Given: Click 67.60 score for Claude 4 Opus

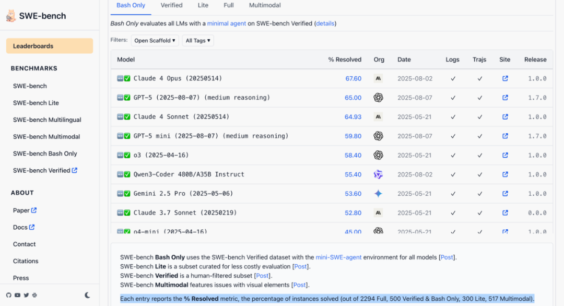Looking at the screenshot, I should pyautogui.click(x=353, y=78).
